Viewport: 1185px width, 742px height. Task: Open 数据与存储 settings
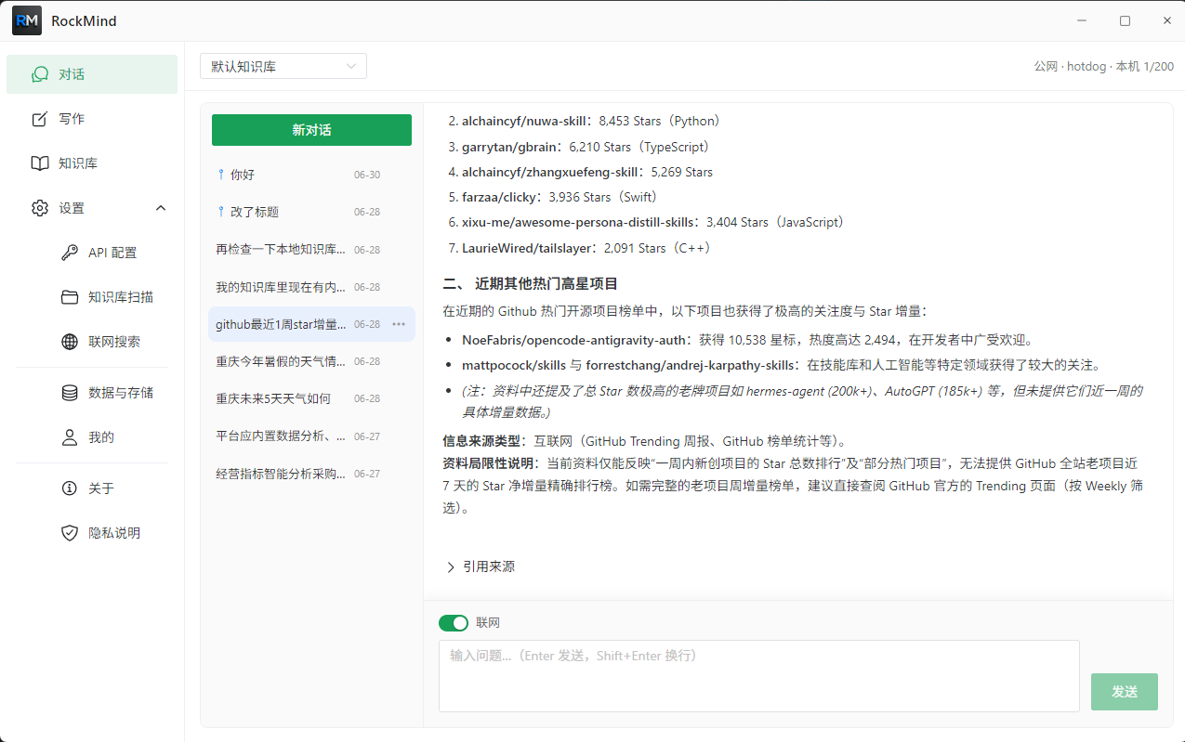click(x=92, y=393)
